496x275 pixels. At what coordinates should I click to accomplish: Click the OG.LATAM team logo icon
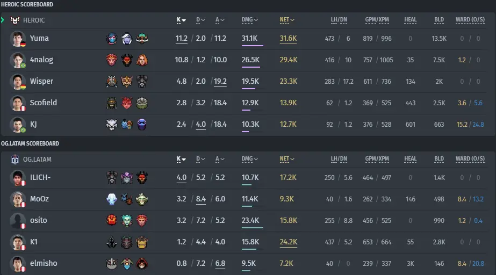pyautogui.click(x=15, y=160)
